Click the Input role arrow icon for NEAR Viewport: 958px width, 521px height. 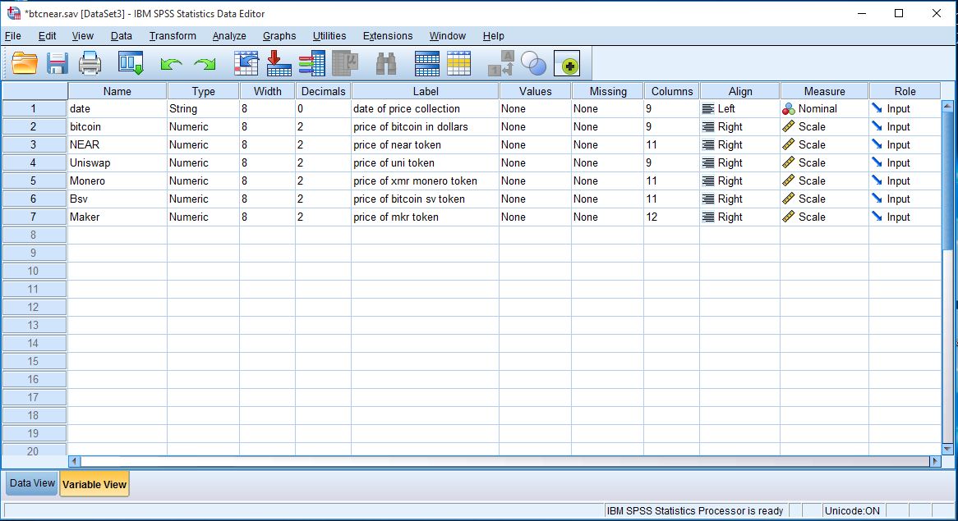877,144
